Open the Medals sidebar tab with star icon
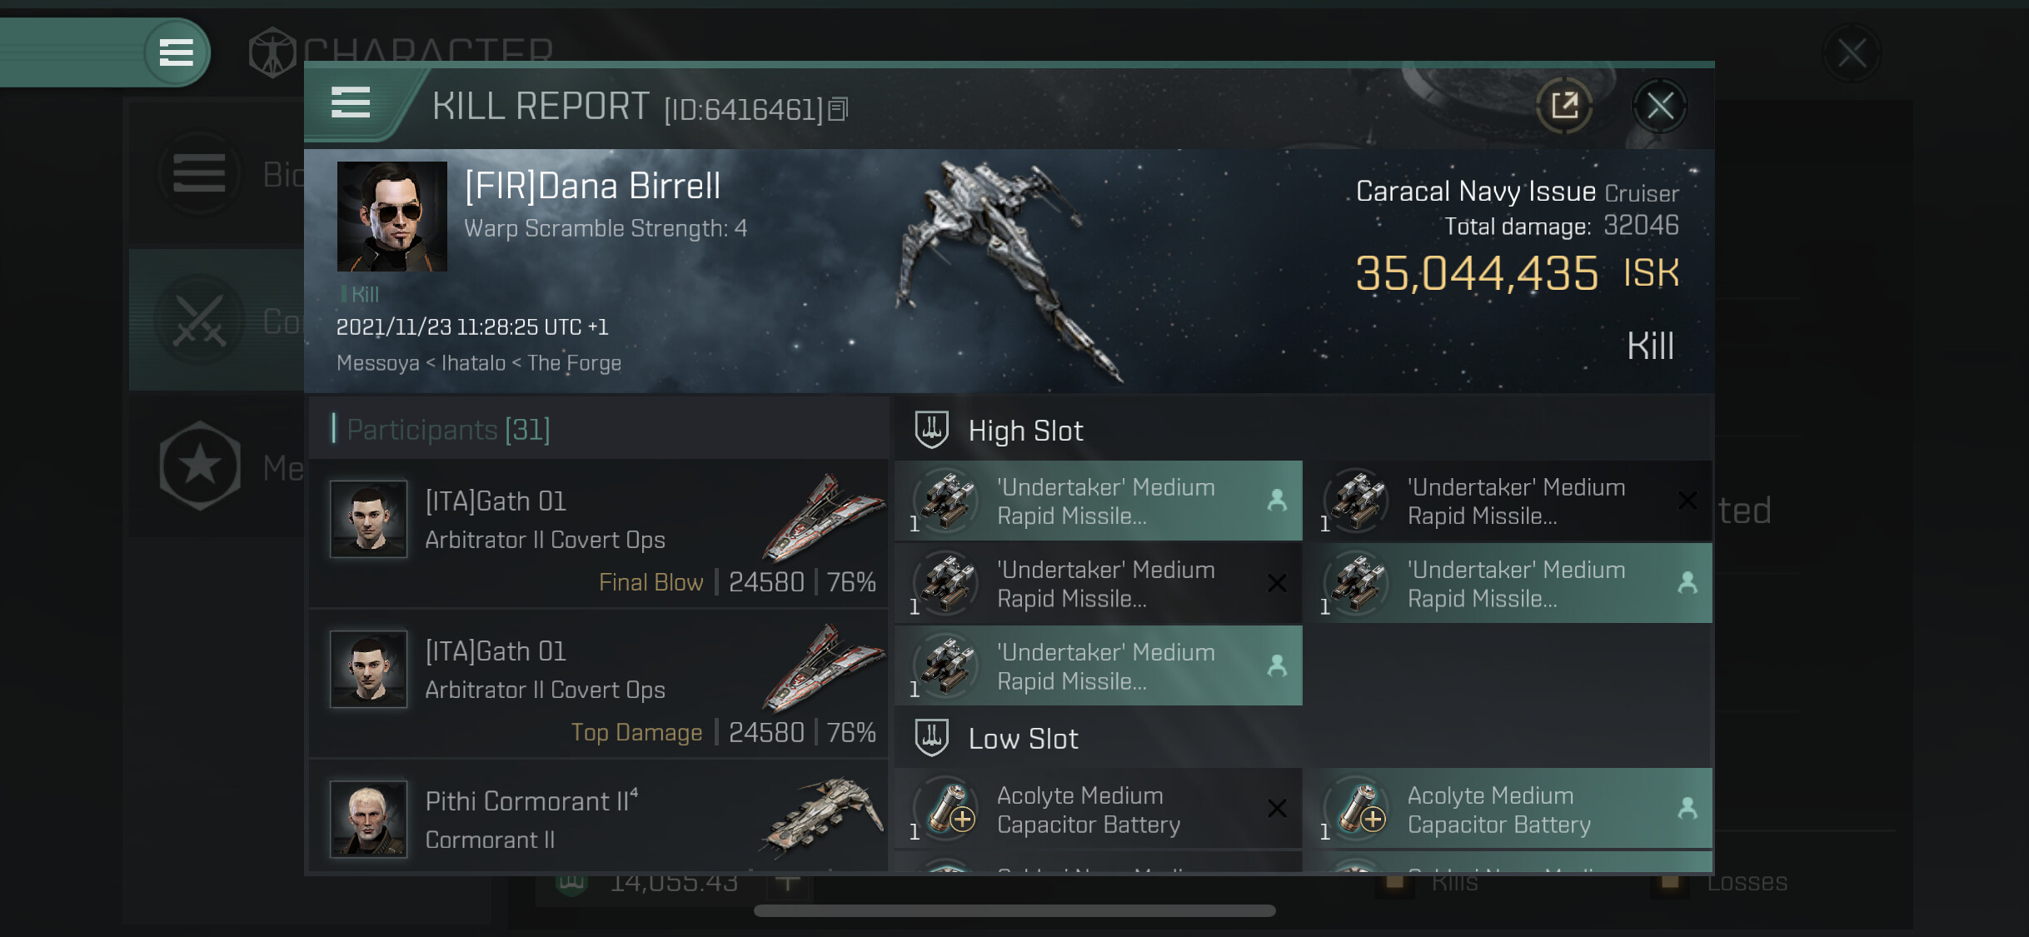The width and height of the screenshot is (2029, 937). point(200,466)
